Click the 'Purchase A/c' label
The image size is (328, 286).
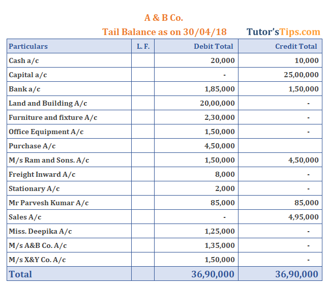[32, 146]
